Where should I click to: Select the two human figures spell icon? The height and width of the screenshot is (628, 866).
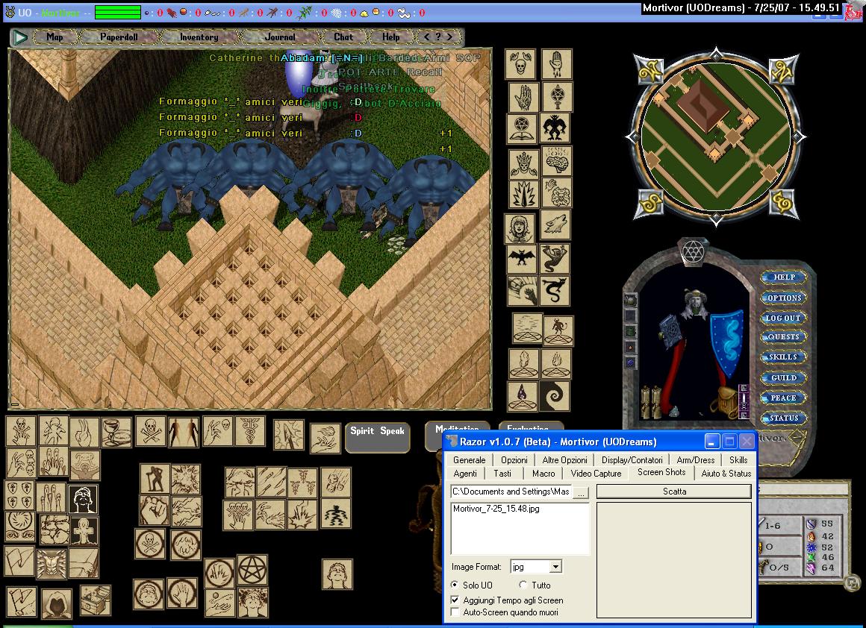(184, 432)
